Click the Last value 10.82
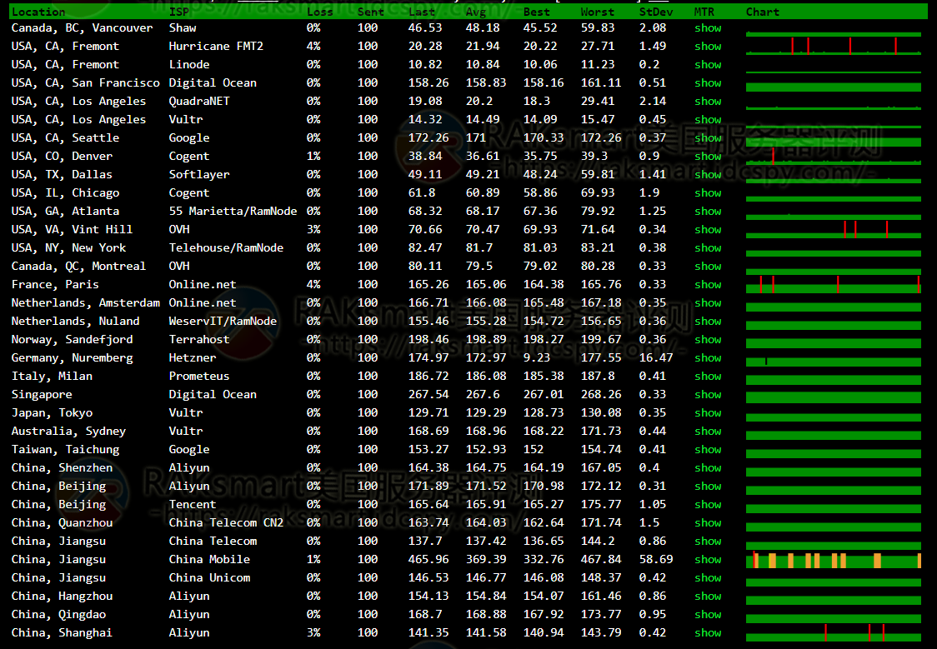This screenshot has height=649, width=937. click(425, 64)
